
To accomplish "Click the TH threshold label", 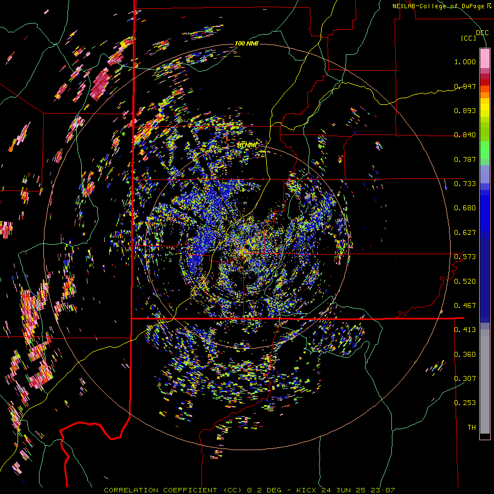I will (471, 428).
